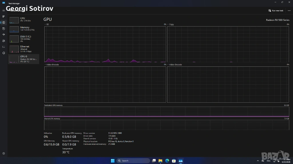Click the Windows taskbar Search box
This screenshot has width=293, height=164.
133,161
